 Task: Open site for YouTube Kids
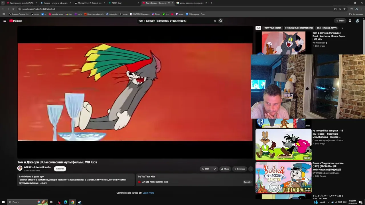(247, 182)
